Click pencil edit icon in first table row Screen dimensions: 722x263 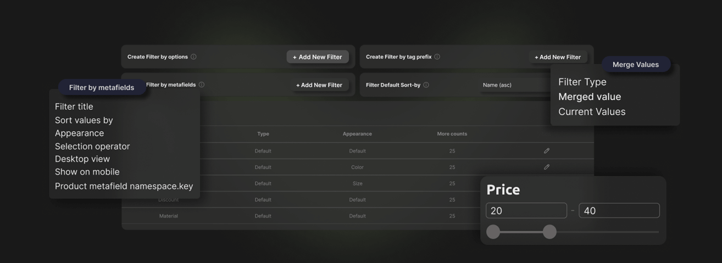pyautogui.click(x=546, y=150)
